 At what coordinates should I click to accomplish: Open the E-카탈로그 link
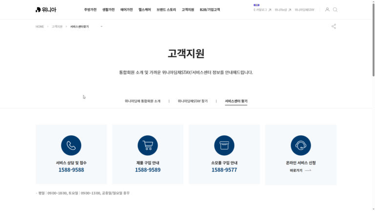click(x=260, y=10)
